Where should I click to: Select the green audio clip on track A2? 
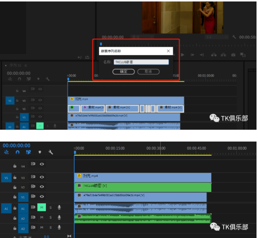(143, 218)
